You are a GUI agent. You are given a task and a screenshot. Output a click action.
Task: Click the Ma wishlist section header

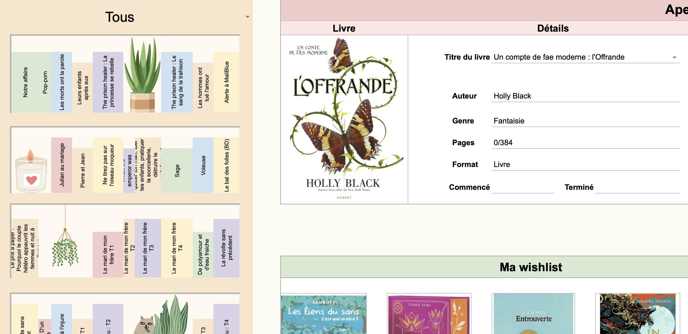click(531, 267)
